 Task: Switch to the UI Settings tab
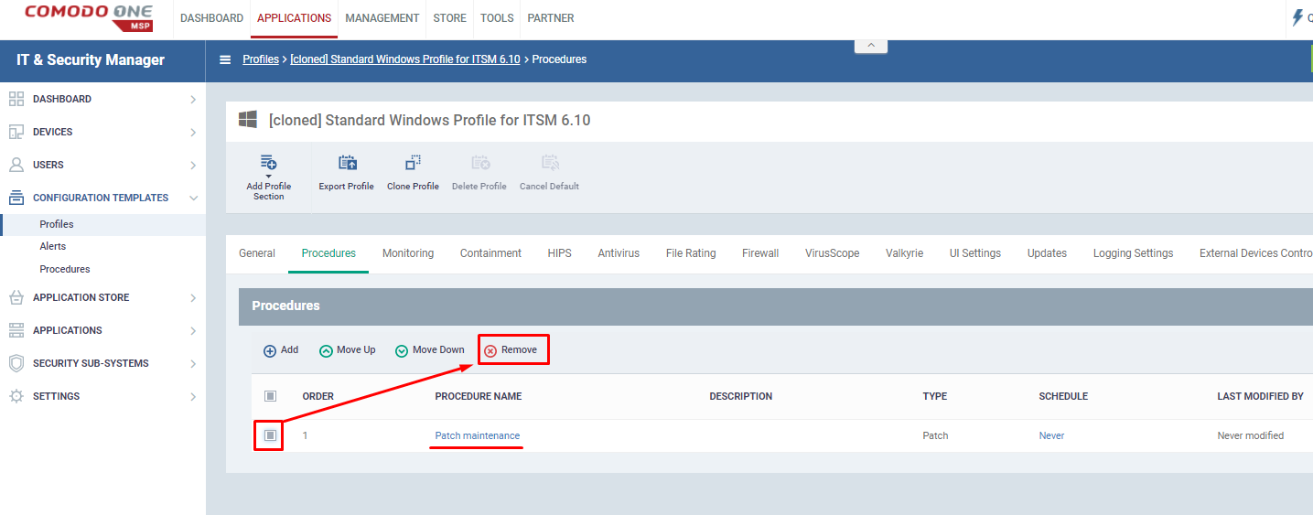(x=975, y=253)
